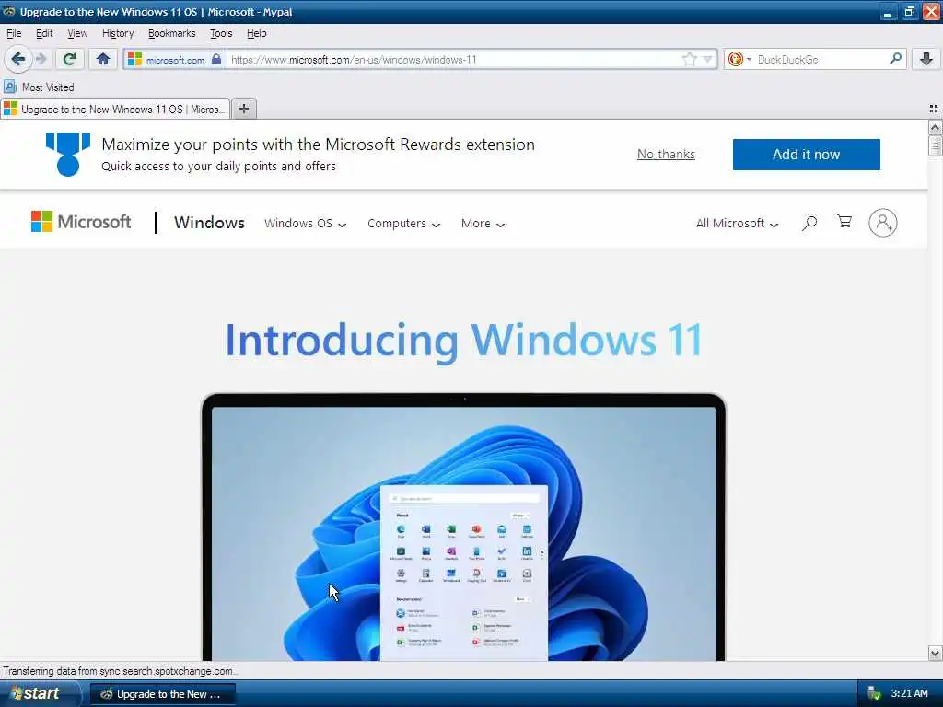Click the account sign-in avatar icon
The image size is (943, 707).
(x=883, y=223)
